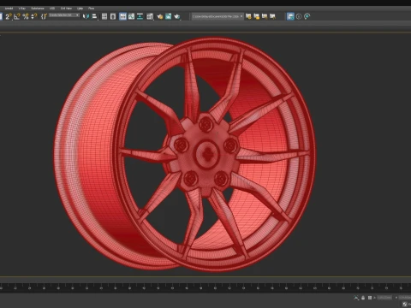Click first project folder icon
The image size is (411, 308).
tap(248, 16)
